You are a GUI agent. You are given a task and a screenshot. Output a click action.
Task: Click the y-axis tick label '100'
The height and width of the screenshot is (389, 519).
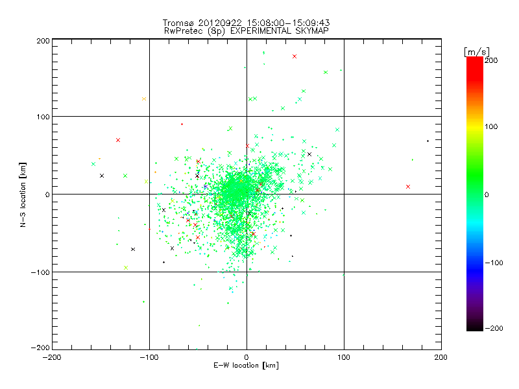pos(43,117)
